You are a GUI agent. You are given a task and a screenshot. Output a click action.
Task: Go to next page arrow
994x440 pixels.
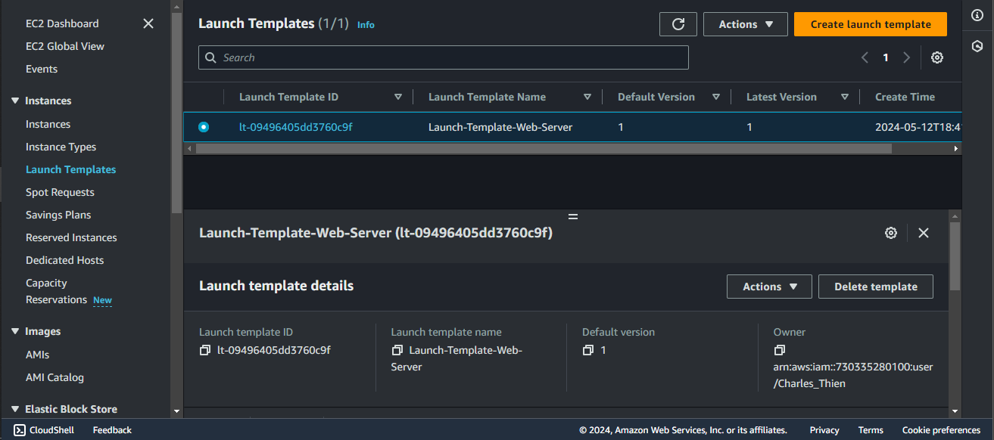[x=906, y=57]
